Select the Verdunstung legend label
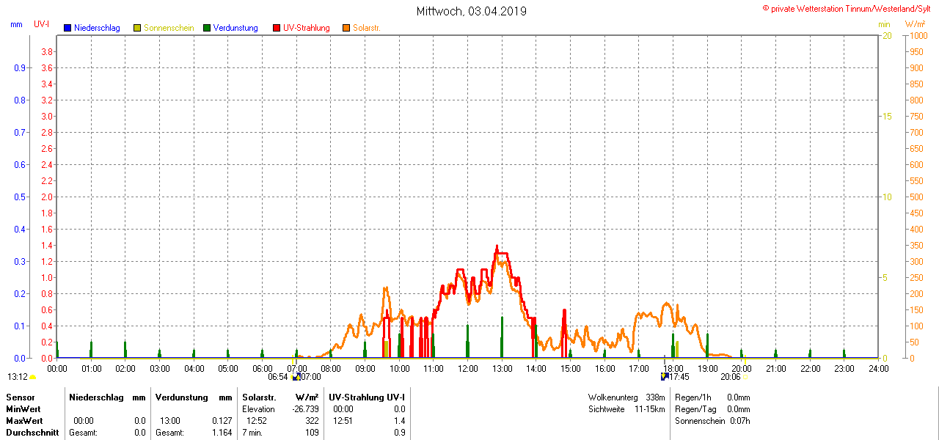 235,28
